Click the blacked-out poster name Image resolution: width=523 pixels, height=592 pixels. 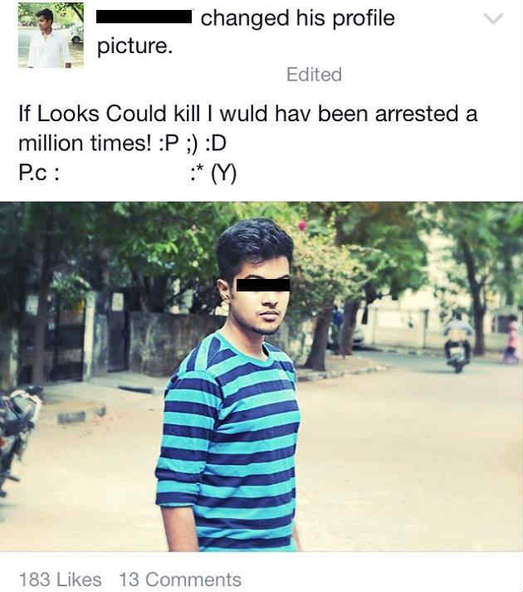144,17
